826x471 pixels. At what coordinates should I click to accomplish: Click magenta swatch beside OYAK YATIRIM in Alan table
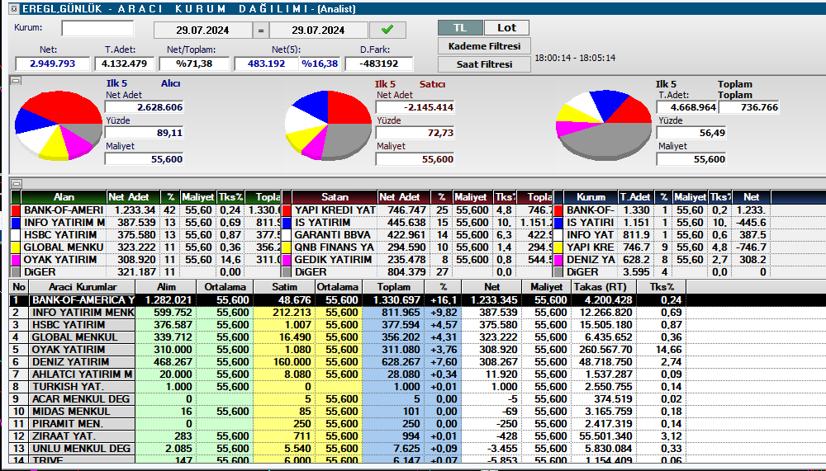(x=15, y=260)
